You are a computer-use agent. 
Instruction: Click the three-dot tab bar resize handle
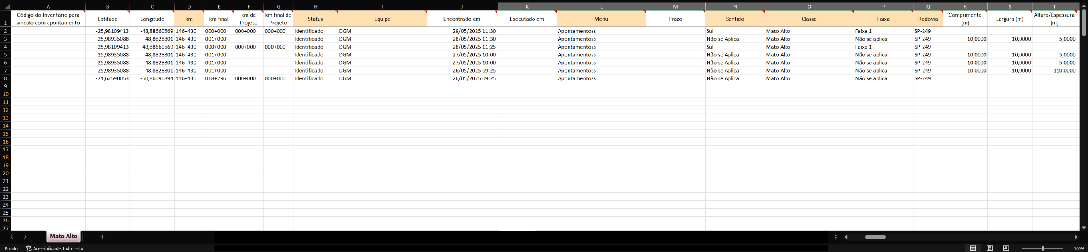(x=836, y=237)
